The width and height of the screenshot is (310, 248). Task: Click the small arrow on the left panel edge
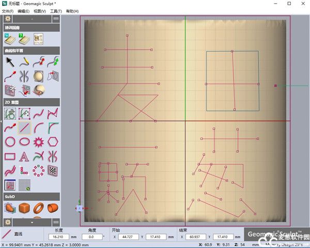[1, 121]
